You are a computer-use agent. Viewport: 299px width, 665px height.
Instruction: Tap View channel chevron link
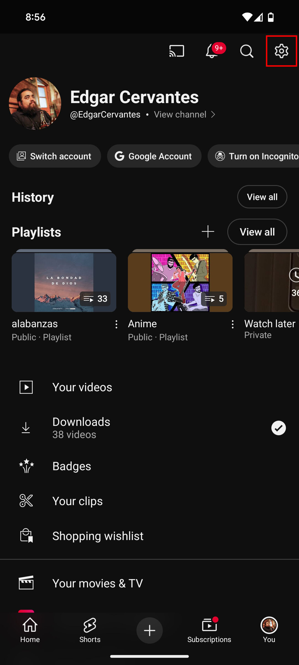tap(185, 114)
